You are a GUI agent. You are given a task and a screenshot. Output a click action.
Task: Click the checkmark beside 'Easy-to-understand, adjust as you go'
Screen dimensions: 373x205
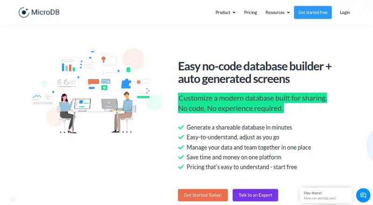(181, 137)
